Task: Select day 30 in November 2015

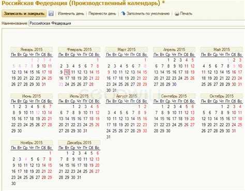Action: click(13, 184)
